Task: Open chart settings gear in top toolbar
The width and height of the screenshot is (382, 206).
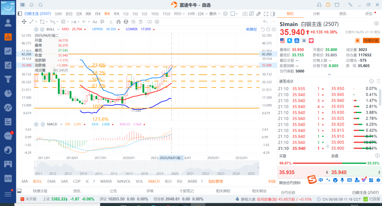Action: tap(225, 14)
